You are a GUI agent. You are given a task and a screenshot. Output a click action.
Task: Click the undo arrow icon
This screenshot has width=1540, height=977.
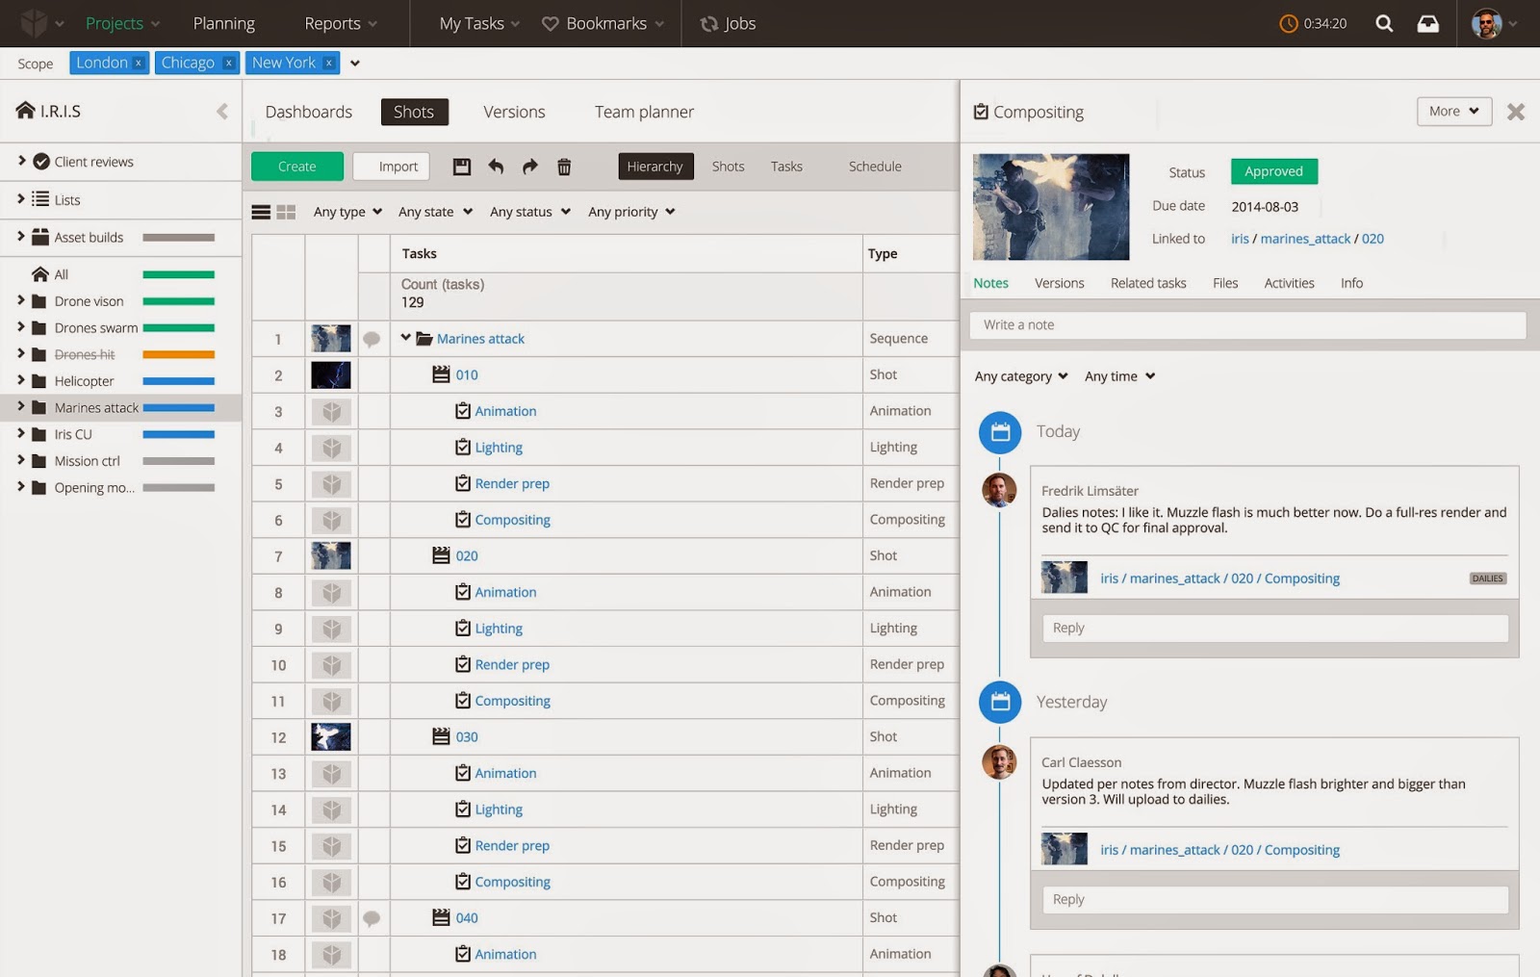click(497, 167)
